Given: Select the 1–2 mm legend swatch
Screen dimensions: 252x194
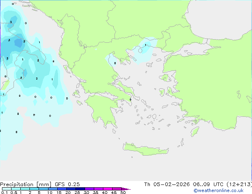Looking at the screenshot, I should (x=25, y=189).
